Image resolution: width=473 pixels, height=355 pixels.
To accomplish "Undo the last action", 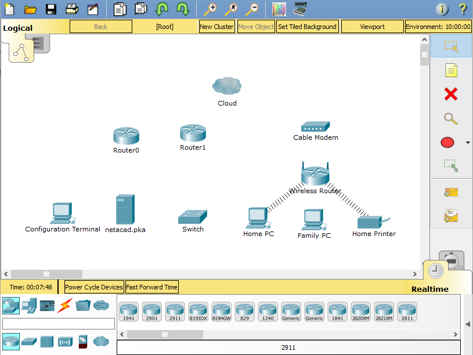I will tap(161, 9).
